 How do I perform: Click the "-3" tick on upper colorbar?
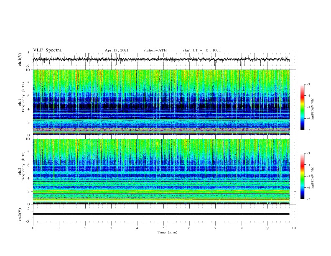(308, 84)
